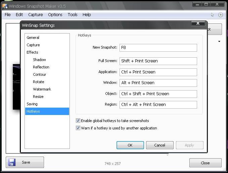Click the Cancel button in the dialog
Image resolution: width=228 pixels, height=173 pixels.
point(159,145)
